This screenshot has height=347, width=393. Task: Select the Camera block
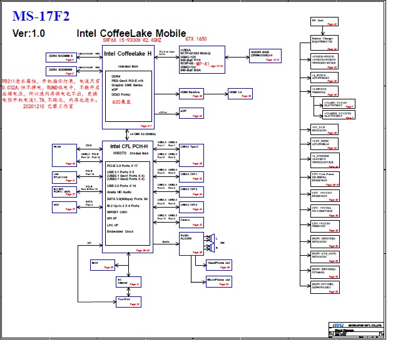point(191,223)
